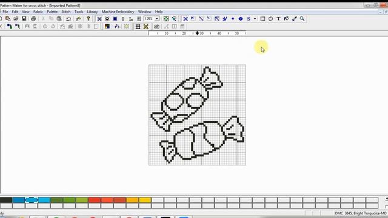
Task: Open the Library menu
Action: point(92,12)
